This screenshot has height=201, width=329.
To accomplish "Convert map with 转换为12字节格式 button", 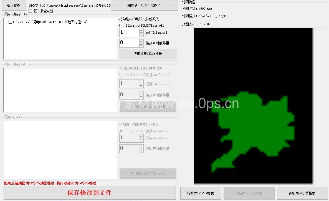I will coord(201,193).
